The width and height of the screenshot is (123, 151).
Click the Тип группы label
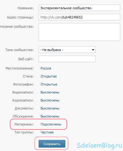point(24,132)
